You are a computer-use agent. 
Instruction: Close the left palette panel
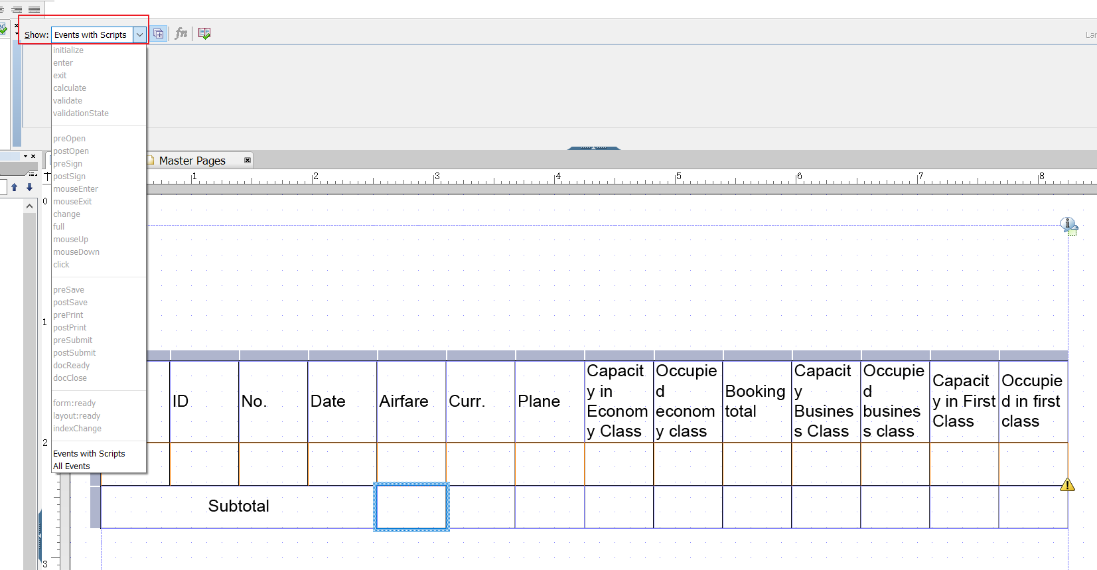pyautogui.click(x=33, y=156)
